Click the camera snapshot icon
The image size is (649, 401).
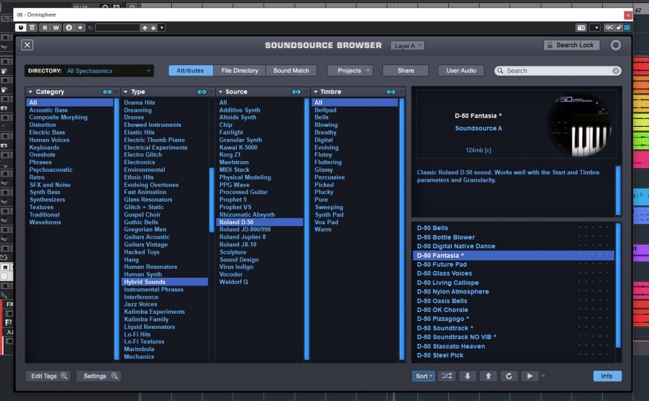[581, 28]
